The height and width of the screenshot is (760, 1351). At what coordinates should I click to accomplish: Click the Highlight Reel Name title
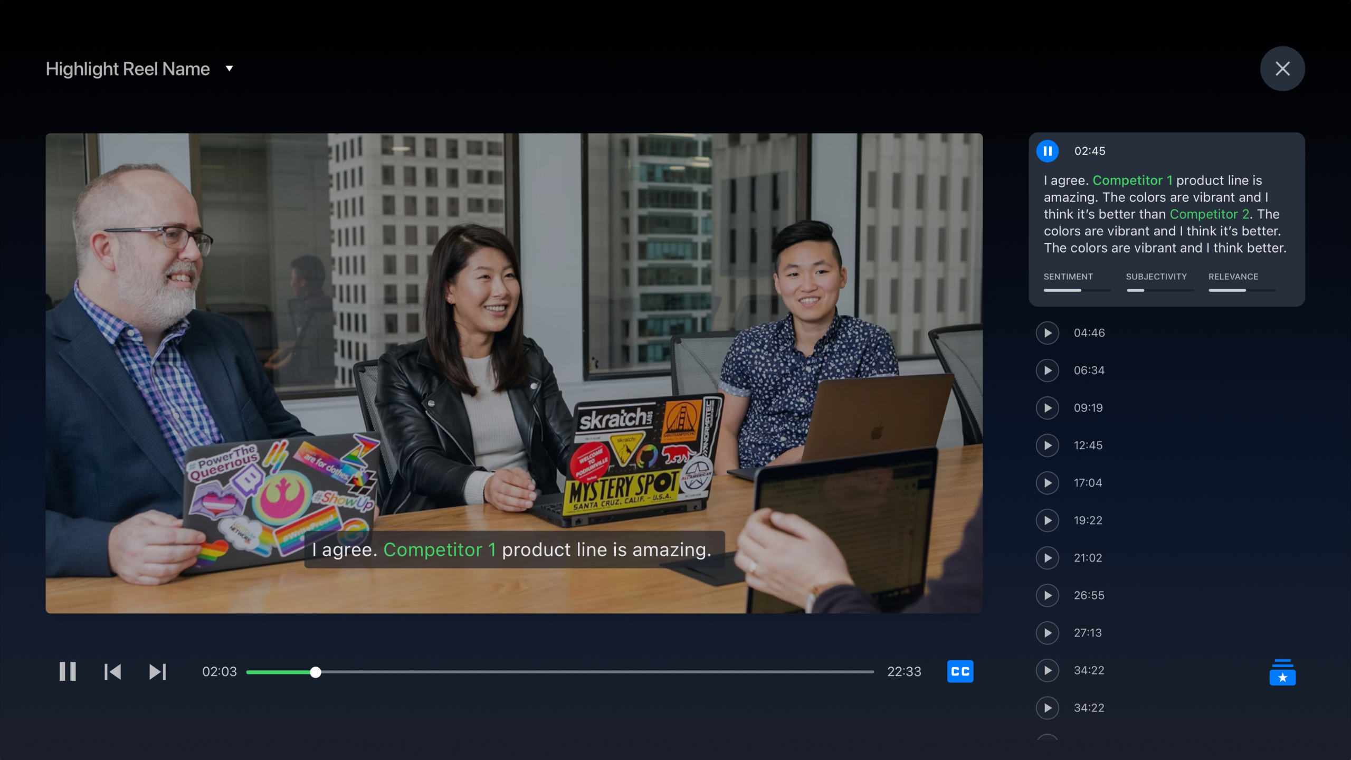coord(128,69)
